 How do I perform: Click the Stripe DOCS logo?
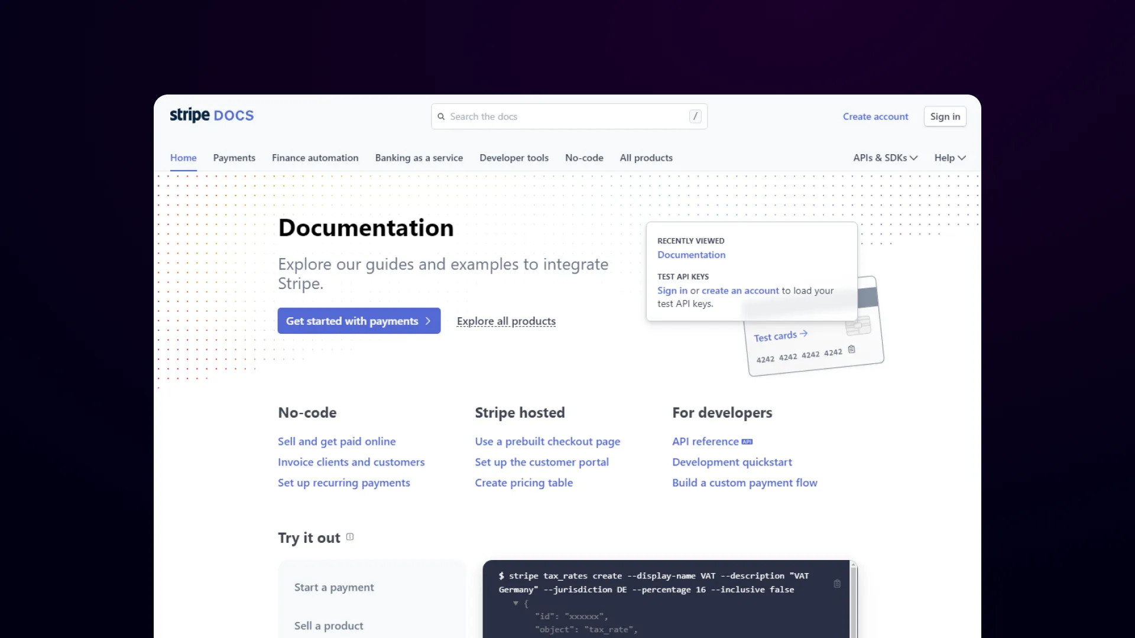[x=211, y=115]
